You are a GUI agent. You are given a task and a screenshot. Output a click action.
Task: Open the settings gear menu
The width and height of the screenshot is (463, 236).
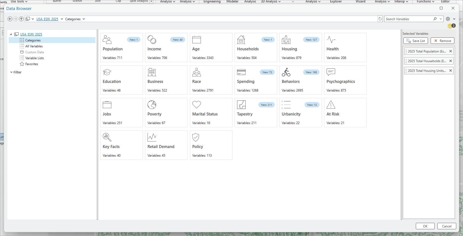tap(448, 19)
